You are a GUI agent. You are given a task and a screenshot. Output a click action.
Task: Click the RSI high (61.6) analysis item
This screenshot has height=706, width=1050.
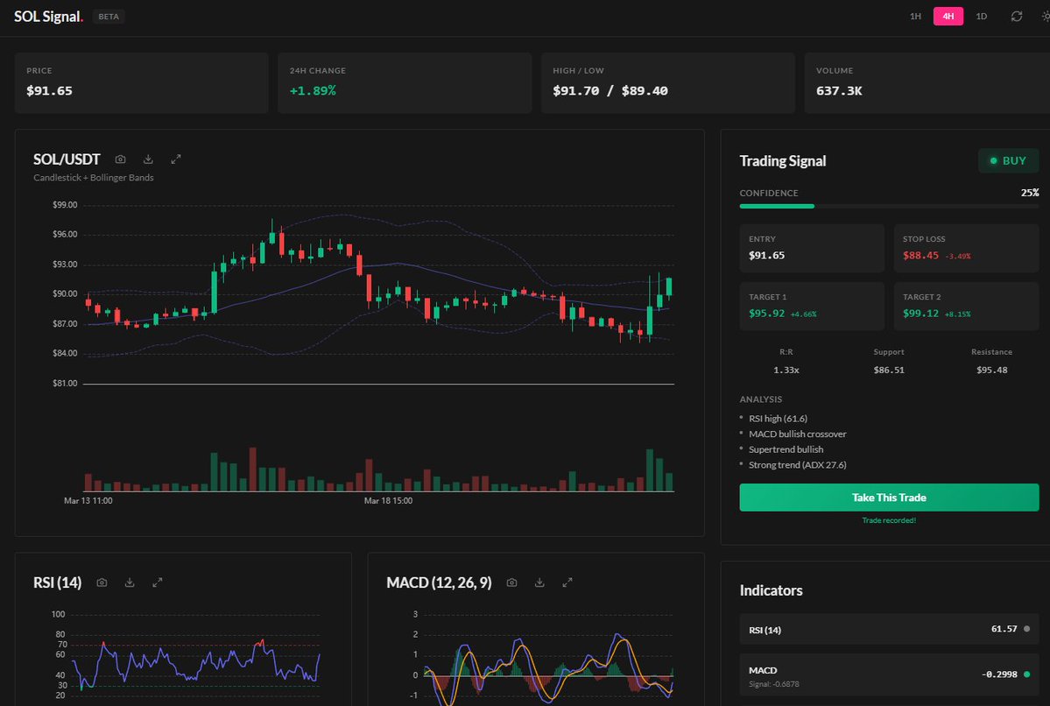tap(779, 419)
